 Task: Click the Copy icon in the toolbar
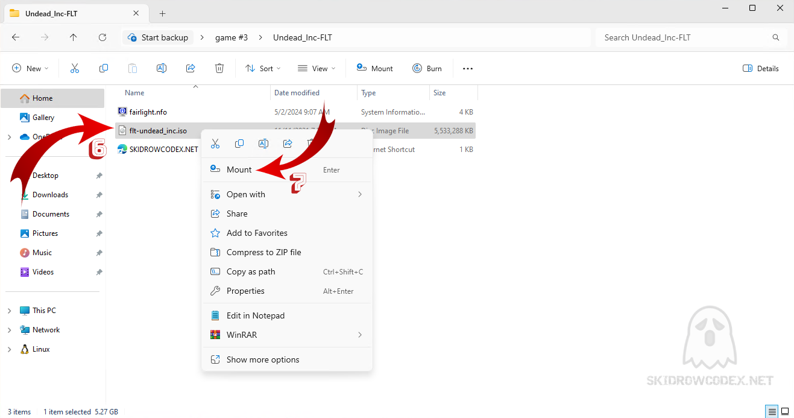pyautogui.click(x=104, y=68)
